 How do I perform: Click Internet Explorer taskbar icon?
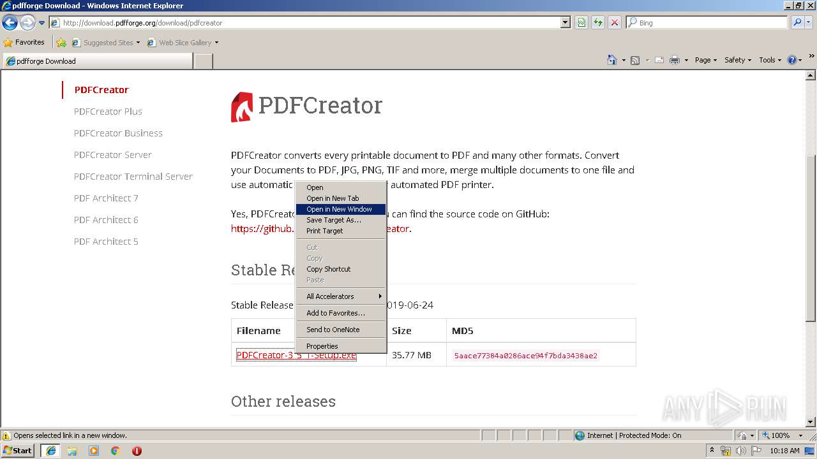click(50, 451)
